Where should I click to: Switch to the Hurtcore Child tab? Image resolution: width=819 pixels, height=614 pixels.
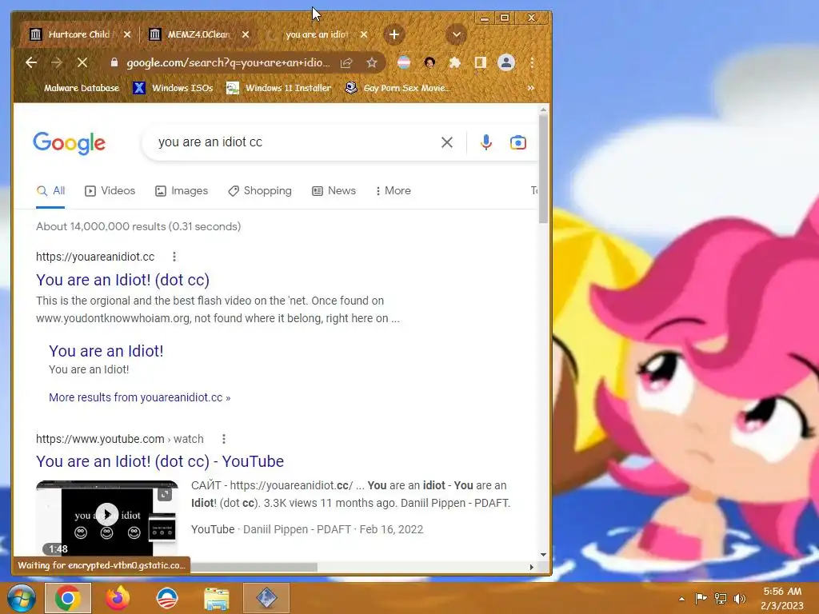coord(78,34)
